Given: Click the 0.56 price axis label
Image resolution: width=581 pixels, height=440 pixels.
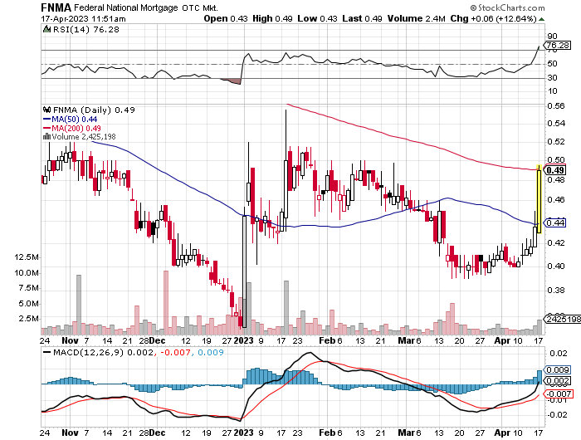Looking at the screenshot, I should tap(556, 106).
